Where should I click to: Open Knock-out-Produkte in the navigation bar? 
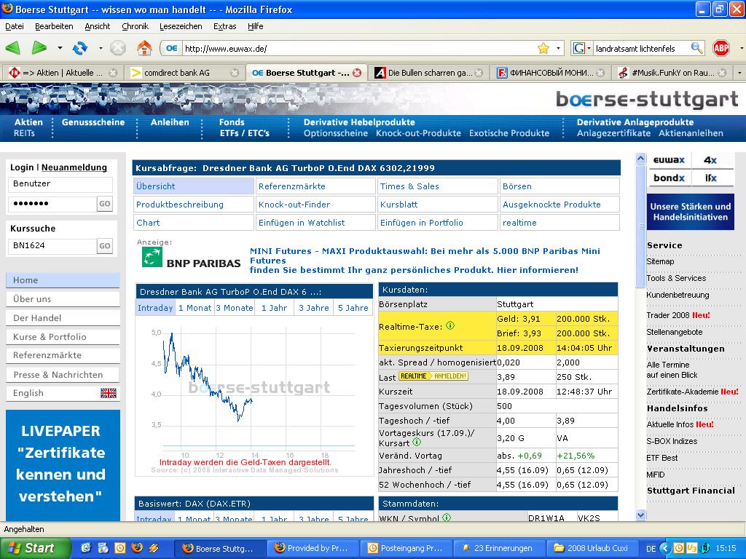pos(418,134)
